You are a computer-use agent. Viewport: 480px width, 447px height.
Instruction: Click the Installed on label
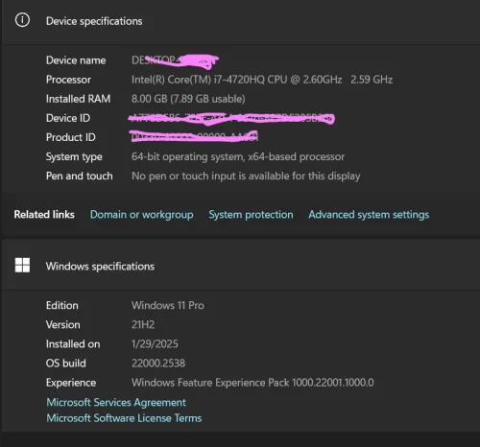pos(73,344)
